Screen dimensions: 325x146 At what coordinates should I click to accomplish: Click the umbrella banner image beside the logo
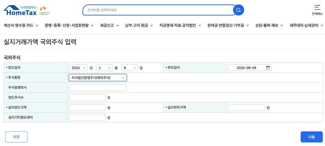click(45, 11)
